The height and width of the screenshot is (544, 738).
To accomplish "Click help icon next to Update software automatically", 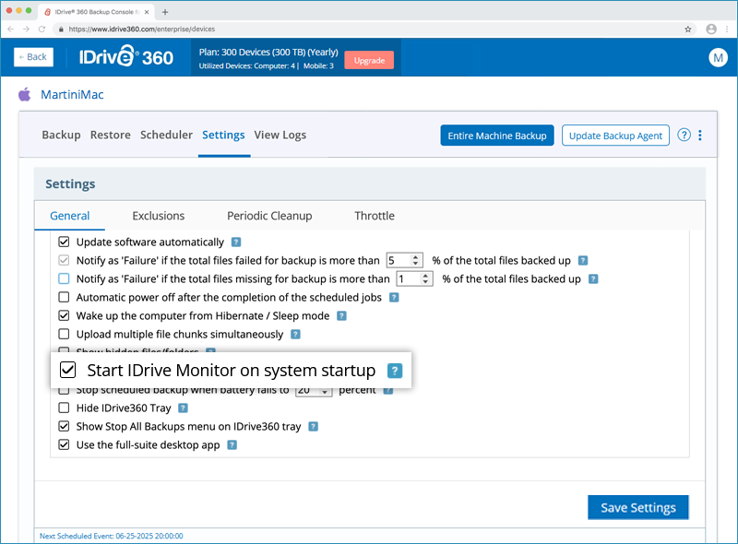I will coord(236,242).
